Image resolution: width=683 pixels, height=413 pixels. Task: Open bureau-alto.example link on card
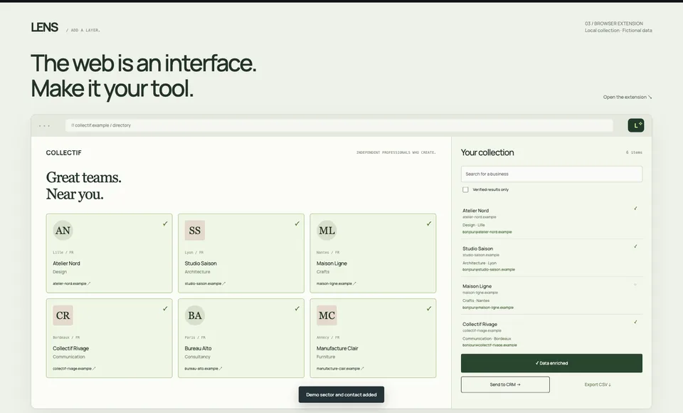(203, 369)
